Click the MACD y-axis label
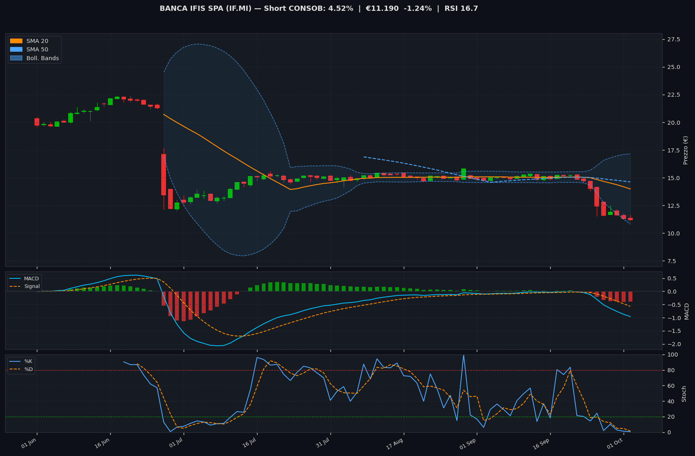The height and width of the screenshot is (456, 695). pyautogui.click(x=687, y=311)
